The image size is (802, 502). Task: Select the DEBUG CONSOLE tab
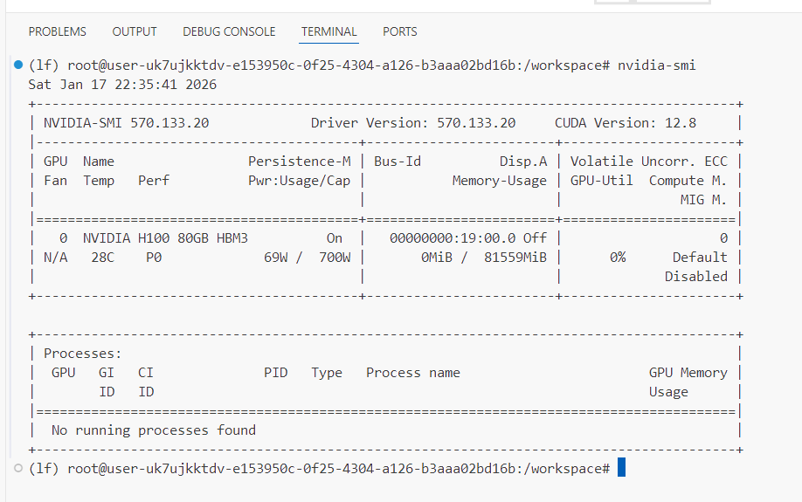click(229, 31)
